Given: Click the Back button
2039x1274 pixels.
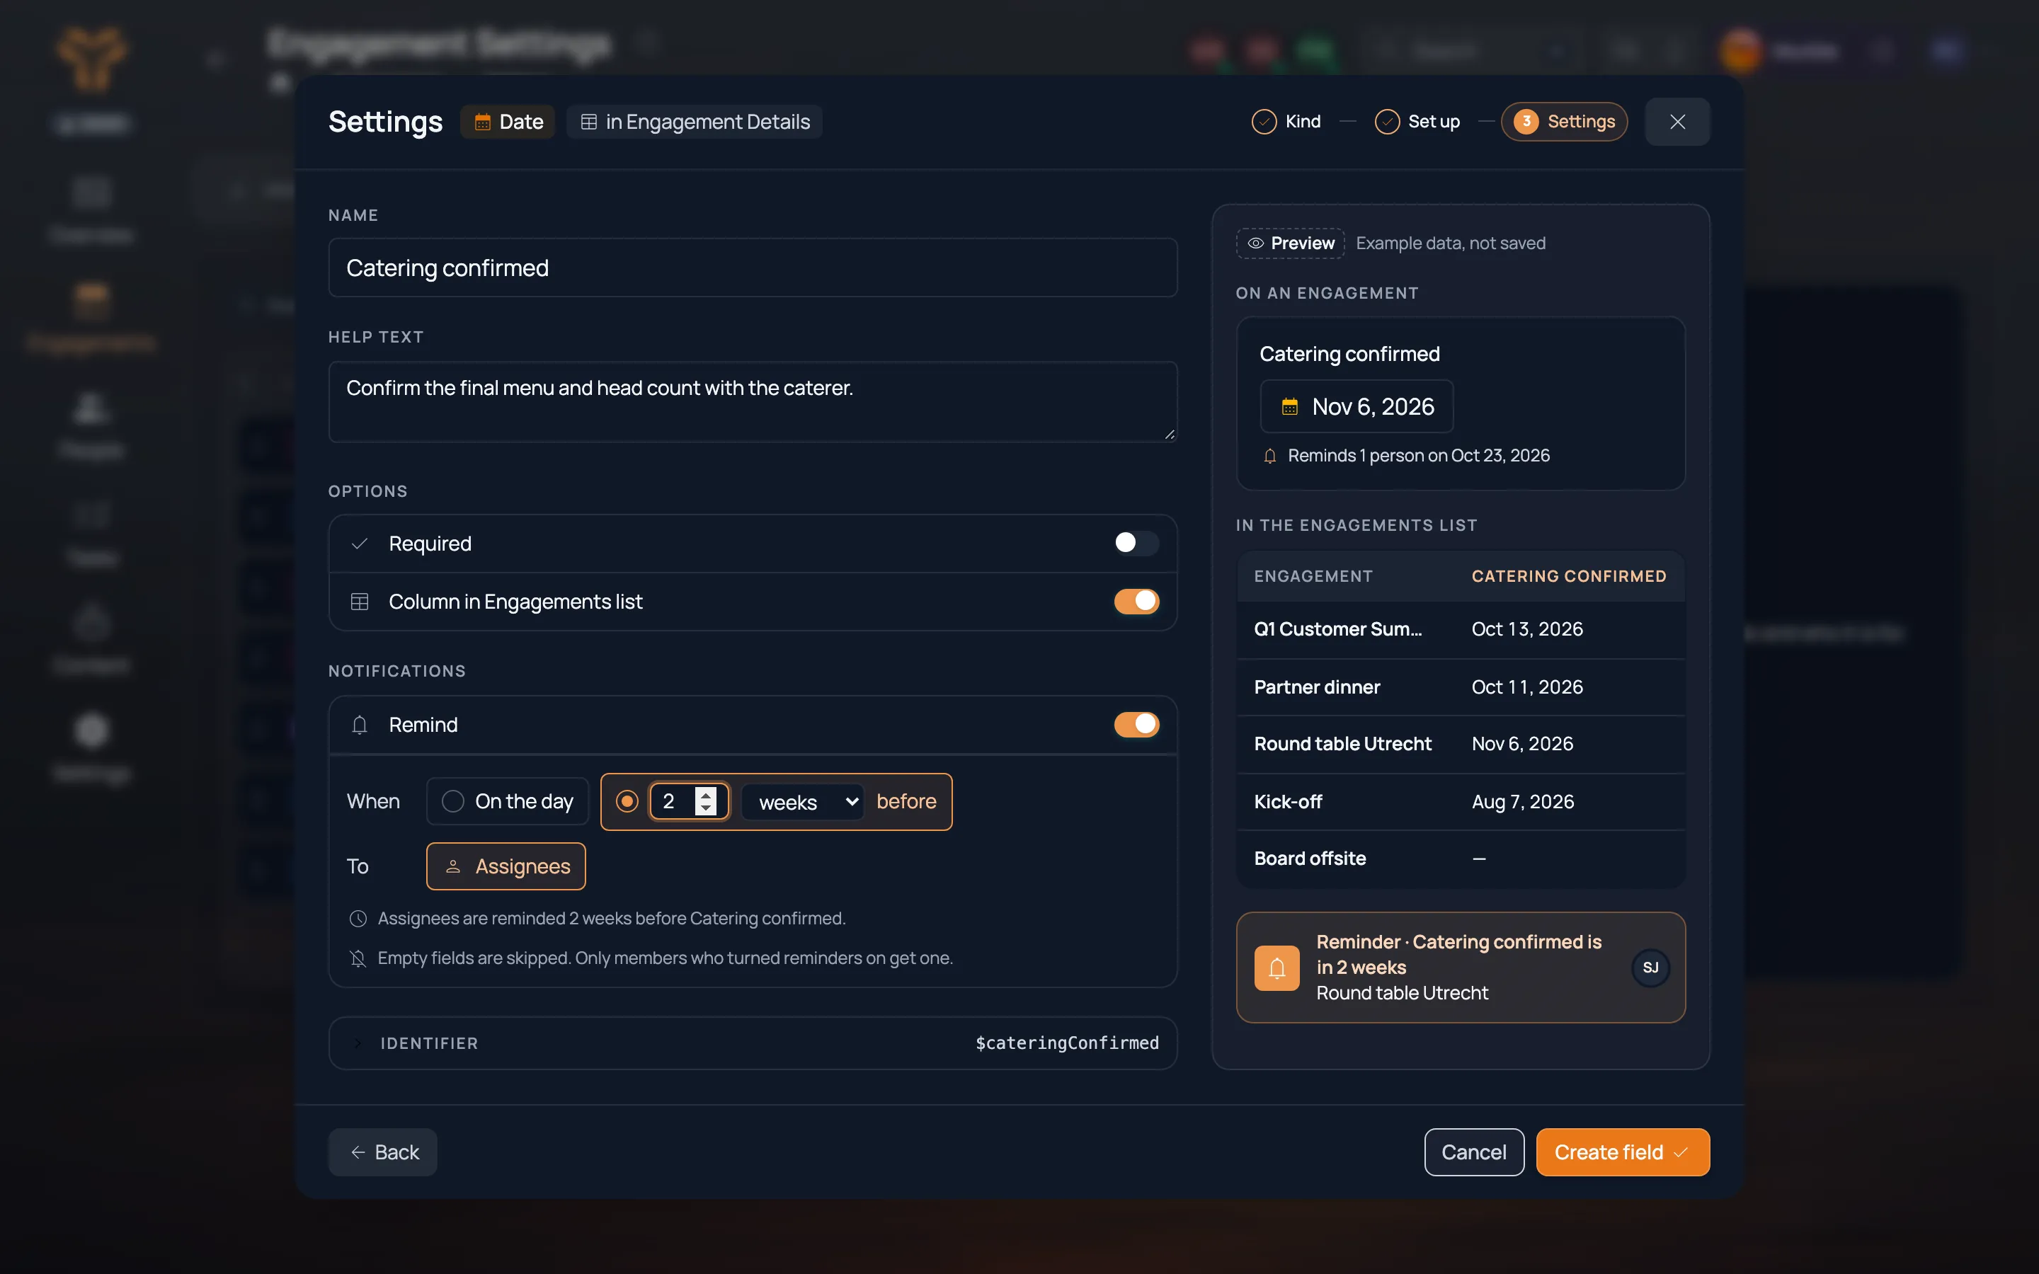Looking at the screenshot, I should point(382,1152).
